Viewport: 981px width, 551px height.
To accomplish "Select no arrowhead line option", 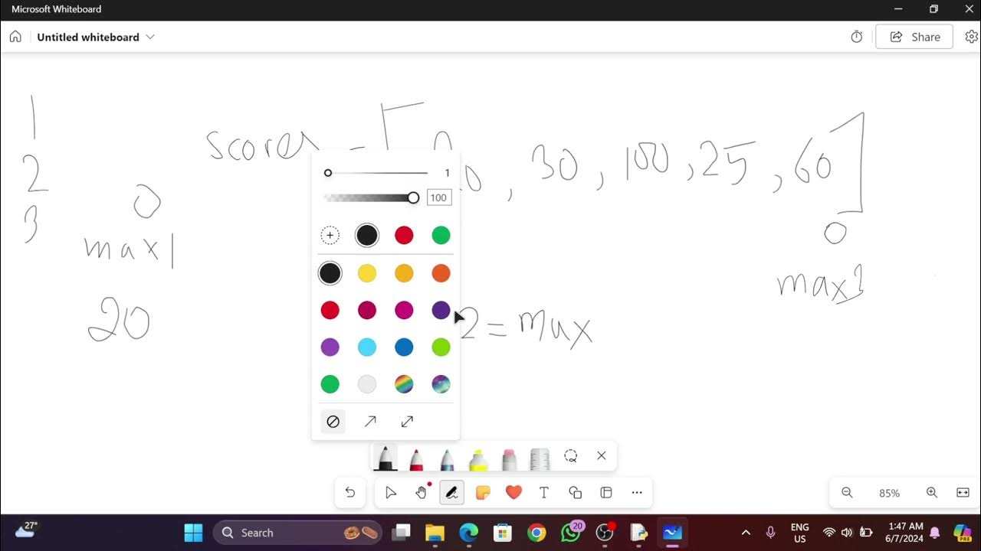I will coord(333,422).
